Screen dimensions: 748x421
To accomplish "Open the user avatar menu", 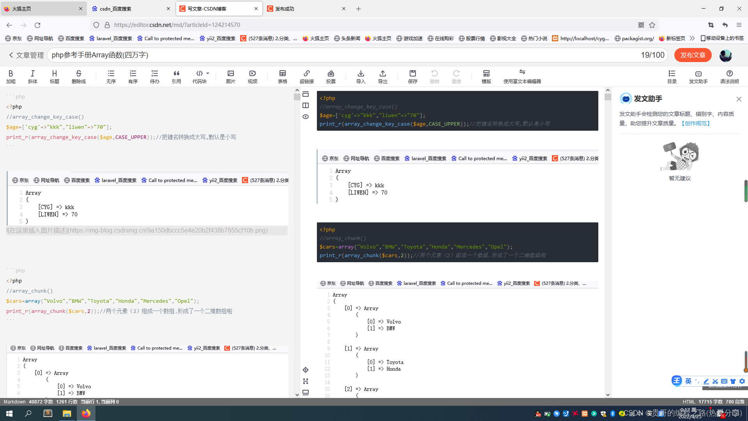I will [x=725, y=55].
